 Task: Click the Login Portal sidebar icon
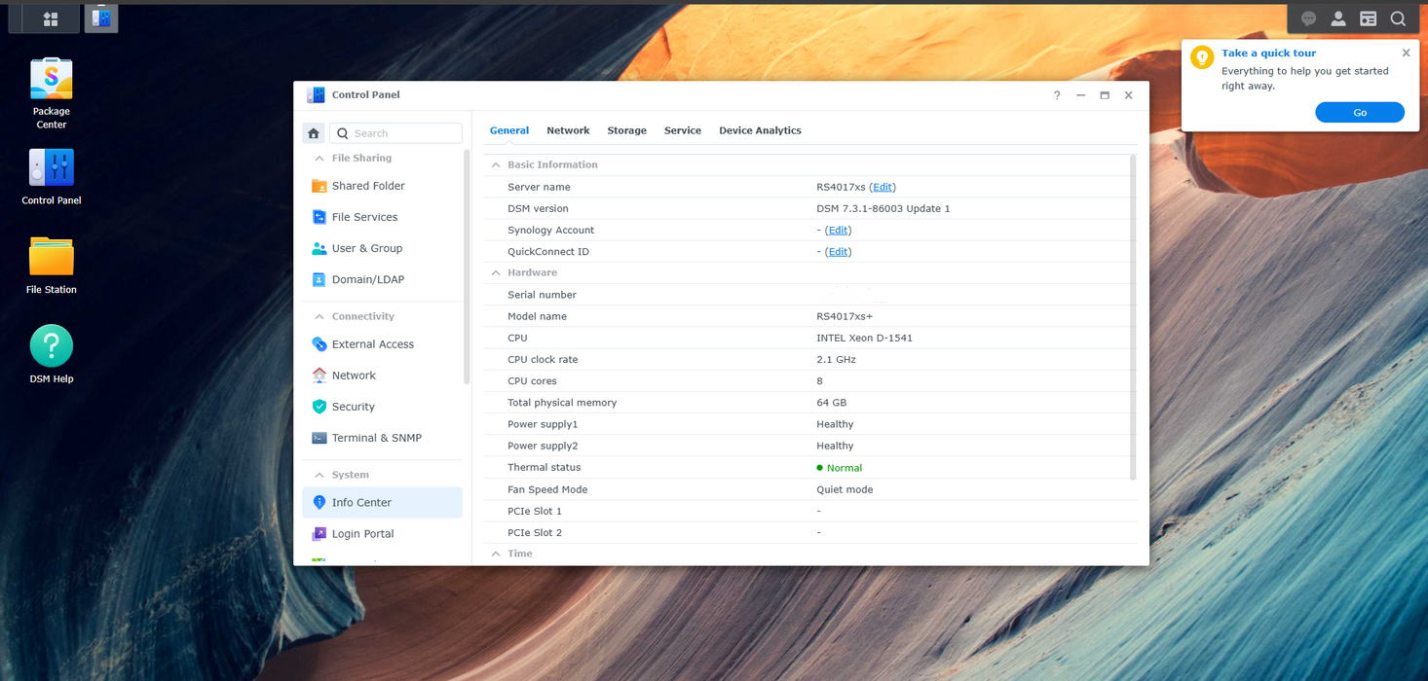tap(319, 534)
